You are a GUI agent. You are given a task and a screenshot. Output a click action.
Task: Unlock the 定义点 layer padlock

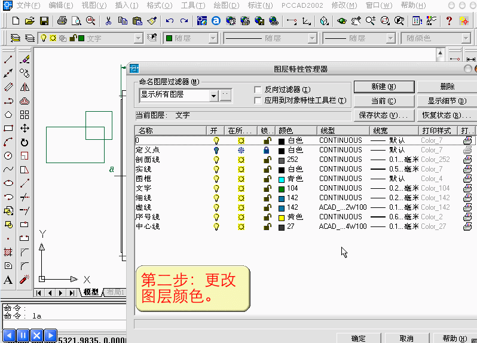[x=267, y=150]
